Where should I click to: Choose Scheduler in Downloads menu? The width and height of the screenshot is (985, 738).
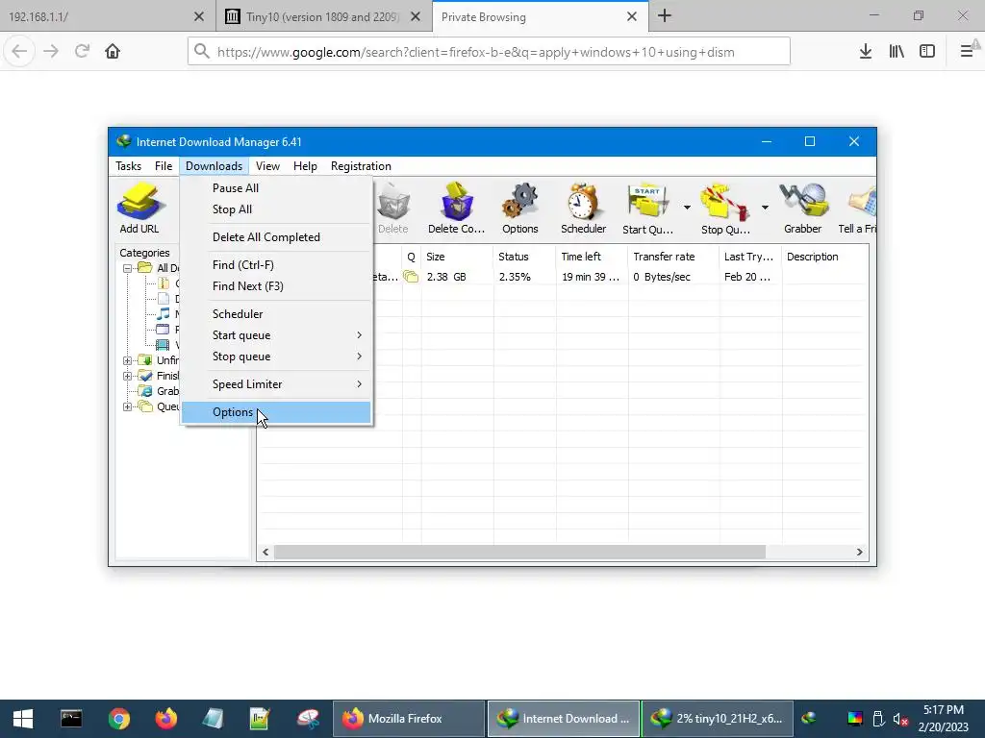[276, 314]
